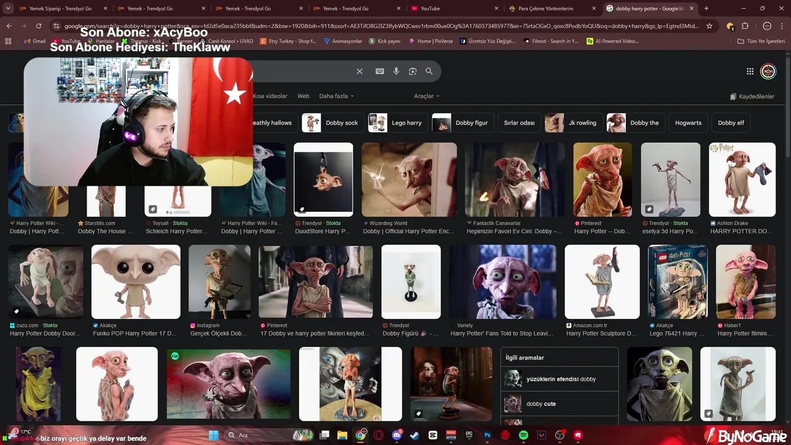Filter by the Hogwarts chip

(x=688, y=123)
